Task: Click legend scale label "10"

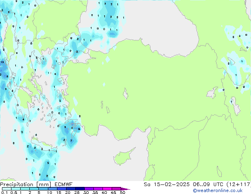Action: click(x=49, y=192)
